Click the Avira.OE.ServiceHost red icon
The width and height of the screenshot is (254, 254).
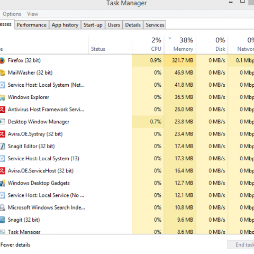click(3, 171)
